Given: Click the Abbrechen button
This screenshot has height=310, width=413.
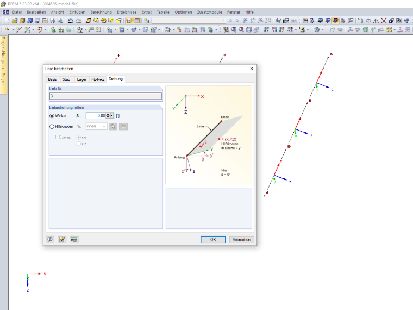Looking at the screenshot, I should (241, 239).
